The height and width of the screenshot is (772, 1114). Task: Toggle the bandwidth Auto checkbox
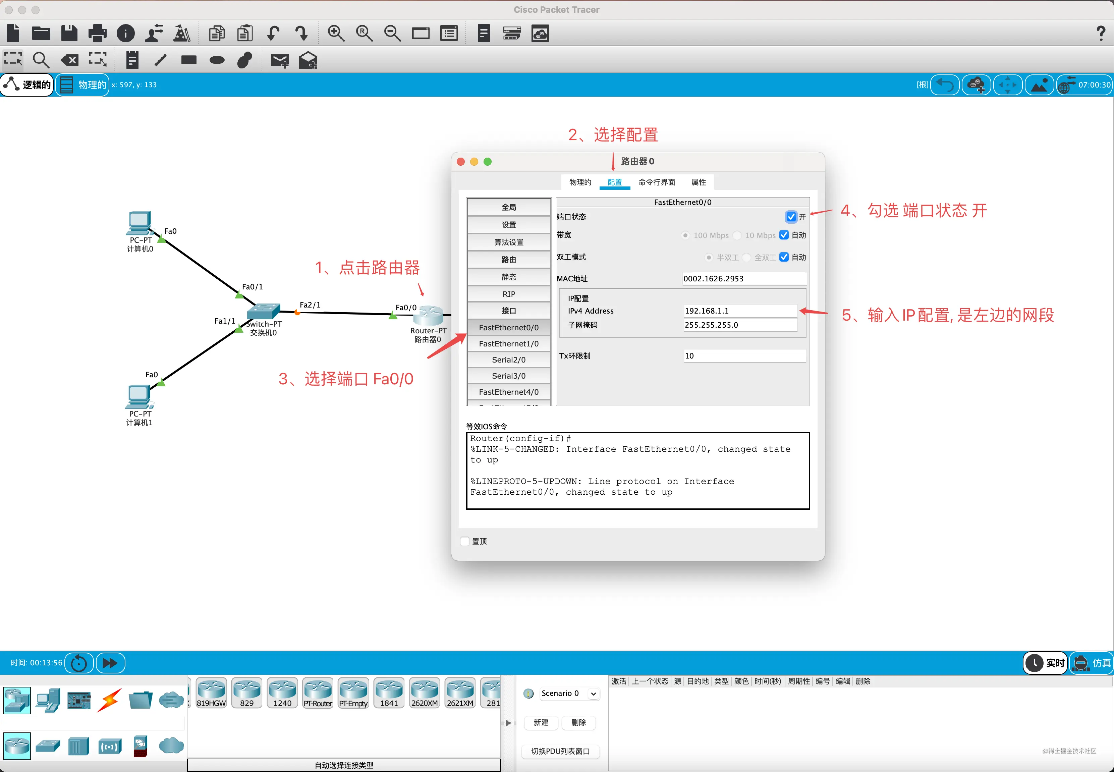click(x=784, y=235)
